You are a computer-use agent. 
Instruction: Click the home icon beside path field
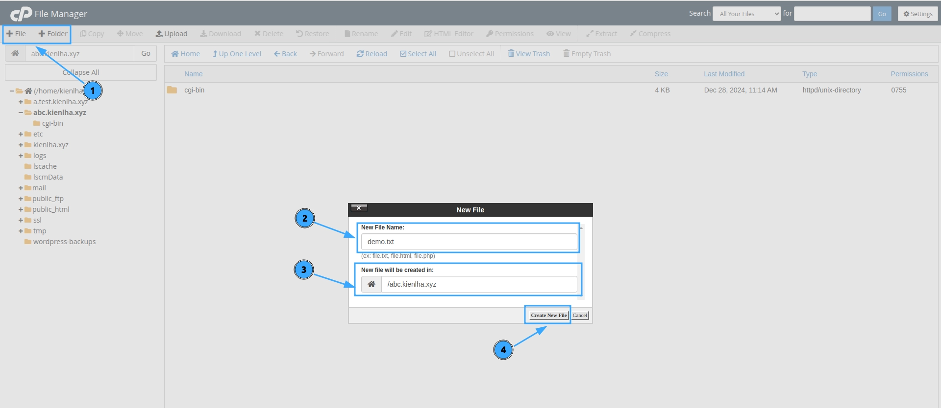15,53
